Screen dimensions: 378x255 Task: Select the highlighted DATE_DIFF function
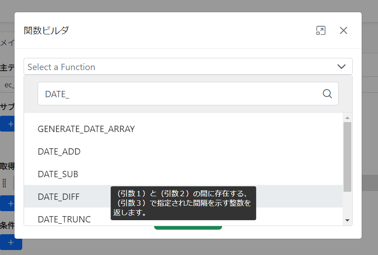[x=58, y=197]
